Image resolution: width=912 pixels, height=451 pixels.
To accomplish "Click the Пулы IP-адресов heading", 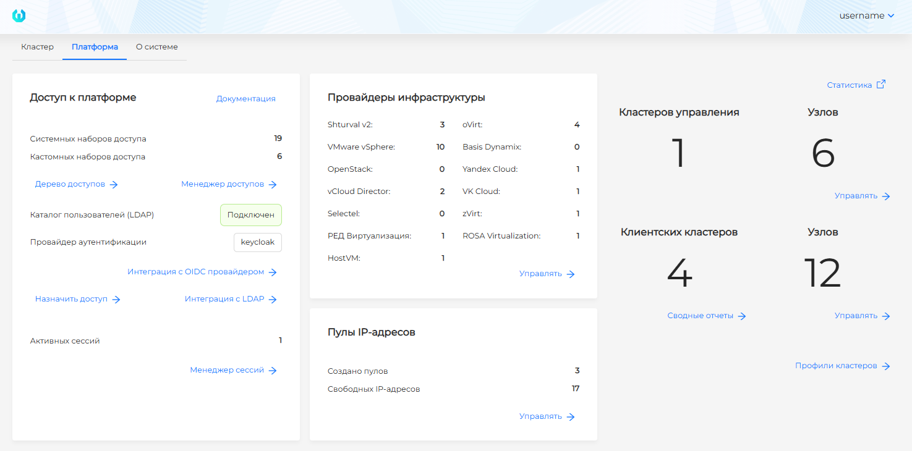I will pos(371,332).
